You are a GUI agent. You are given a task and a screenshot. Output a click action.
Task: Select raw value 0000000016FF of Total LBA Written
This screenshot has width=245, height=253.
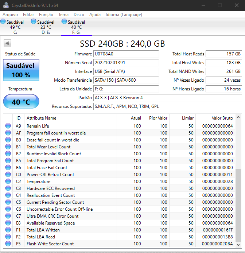[218, 230]
